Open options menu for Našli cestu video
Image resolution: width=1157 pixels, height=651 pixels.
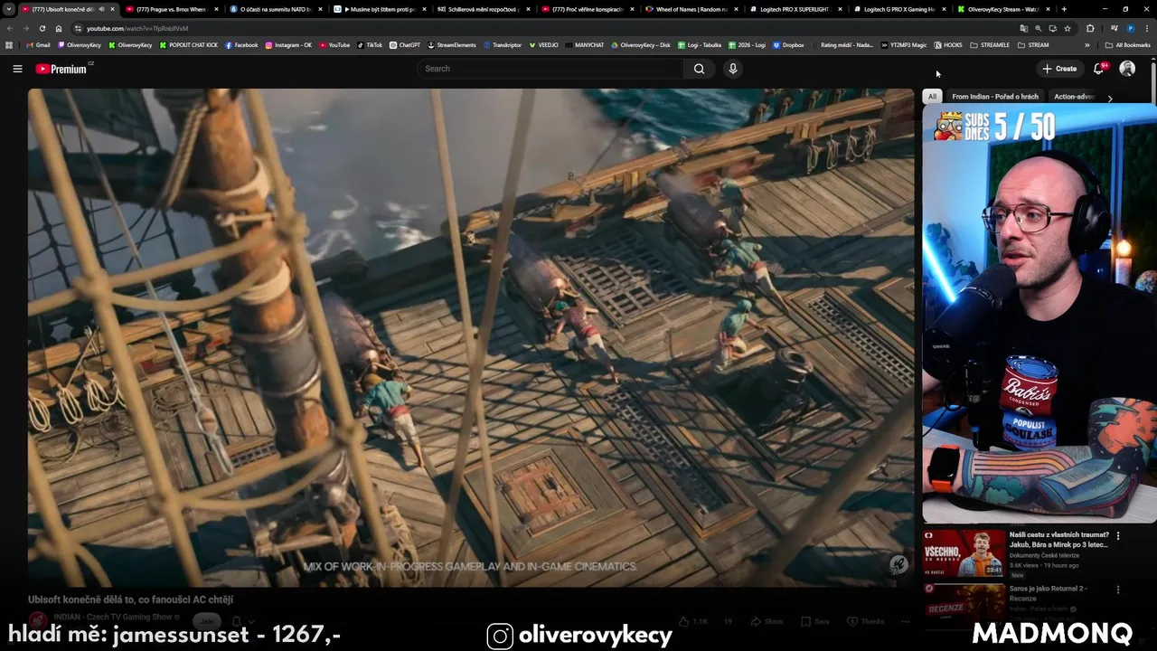point(1118,536)
